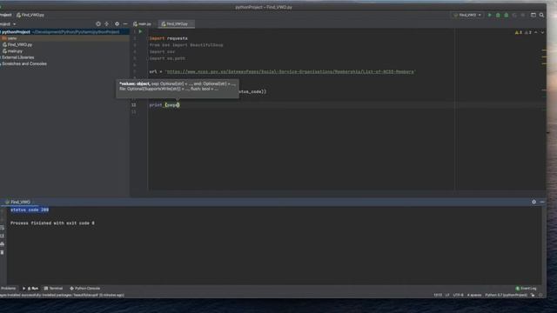Open the Search Everywhere magnifier icon

(541, 15)
